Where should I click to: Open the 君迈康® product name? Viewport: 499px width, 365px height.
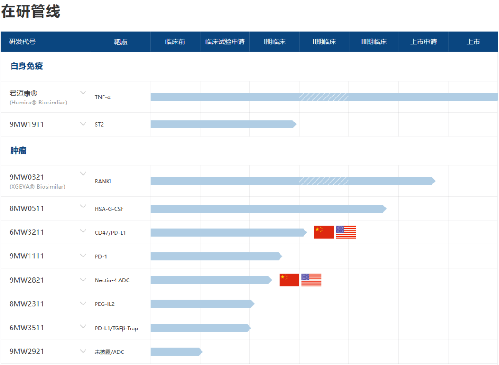coord(23,93)
